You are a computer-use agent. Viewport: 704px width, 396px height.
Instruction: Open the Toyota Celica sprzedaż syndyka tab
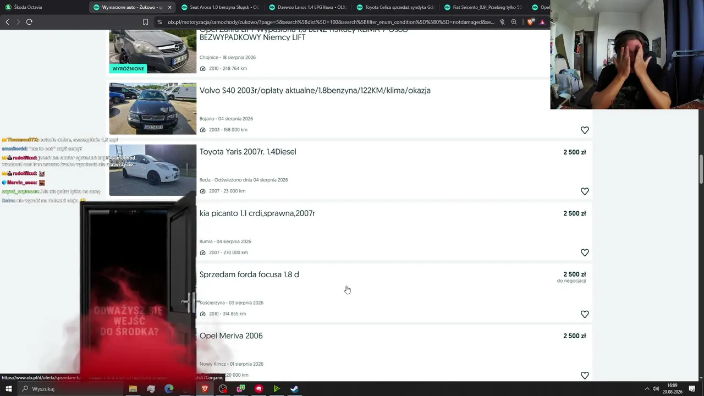pos(395,7)
